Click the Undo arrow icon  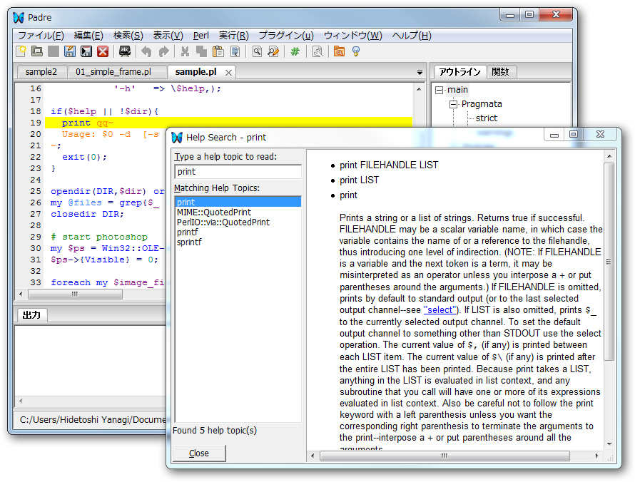tap(146, 51)
